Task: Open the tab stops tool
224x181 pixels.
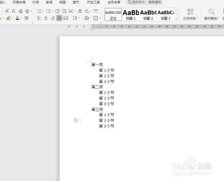Action: click(x=96, y=11)
